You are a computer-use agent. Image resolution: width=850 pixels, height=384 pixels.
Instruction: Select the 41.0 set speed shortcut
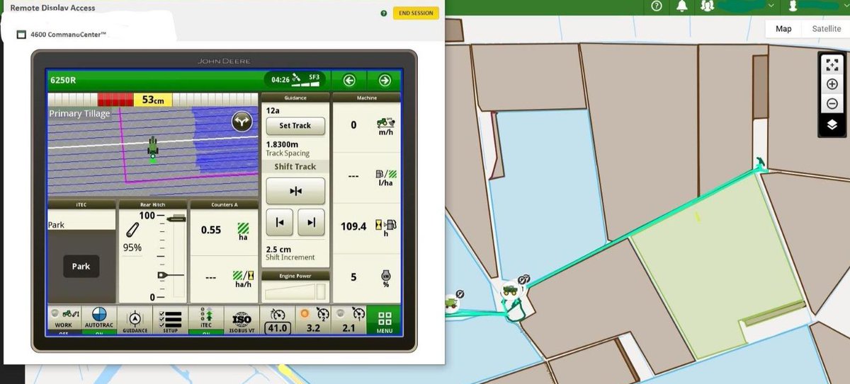(x=277, y=320)
